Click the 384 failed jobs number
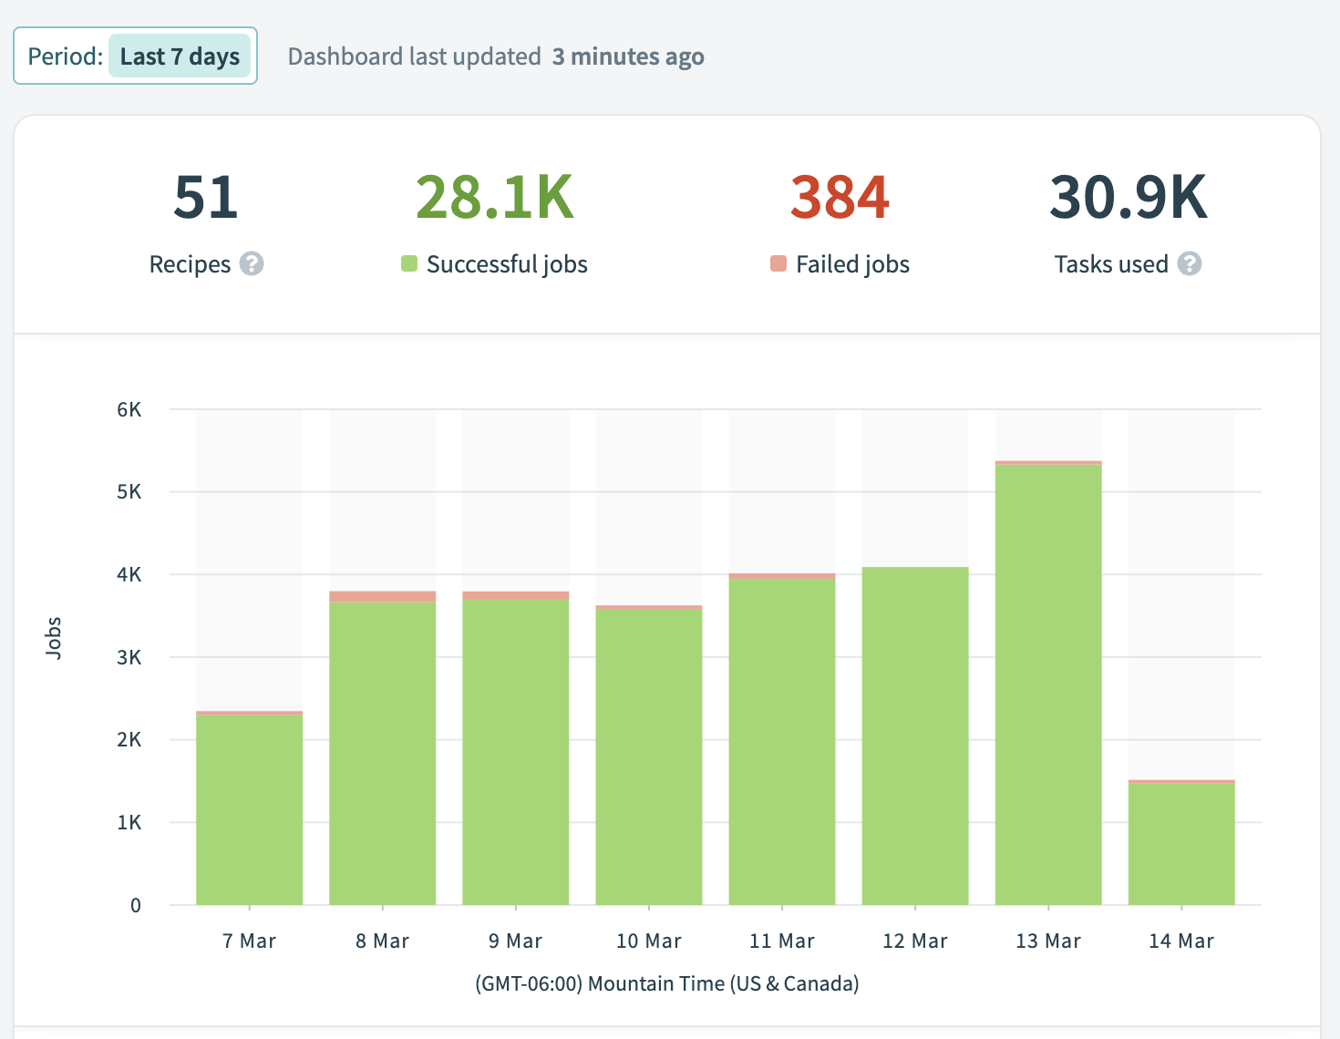The image size is (1340, 1039). tap(840, 198)
